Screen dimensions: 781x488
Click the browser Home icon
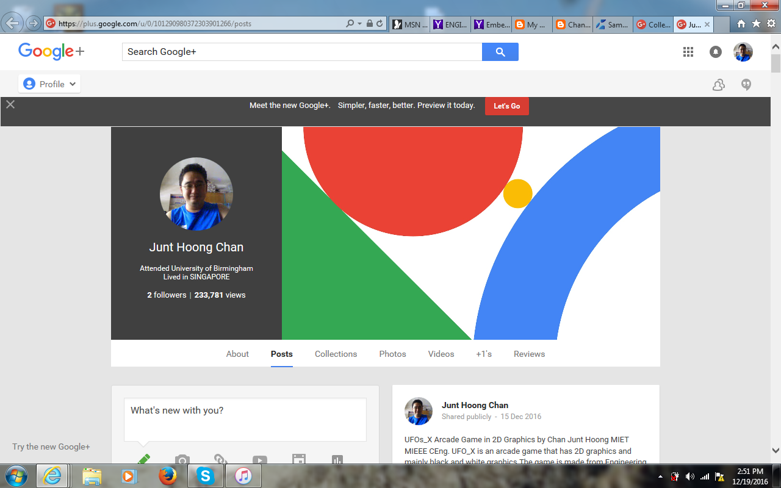pyautogui.click(x=741, y=24)
